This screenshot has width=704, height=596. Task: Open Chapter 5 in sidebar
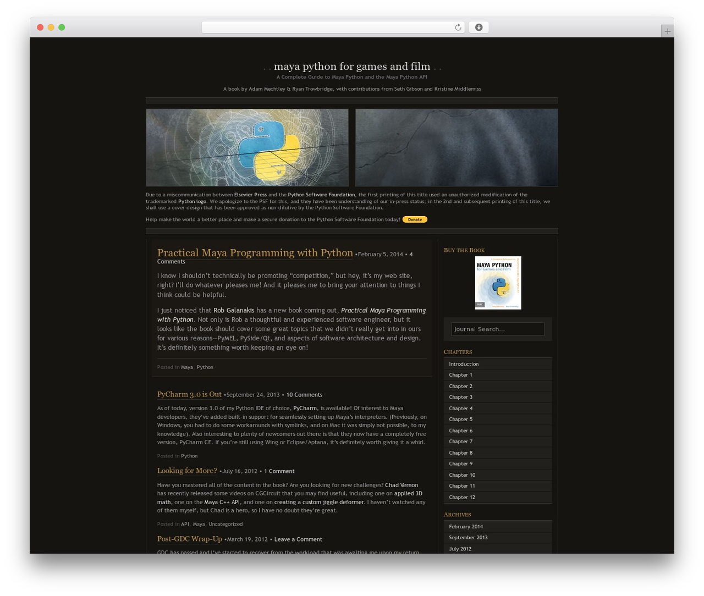point(498,420)
